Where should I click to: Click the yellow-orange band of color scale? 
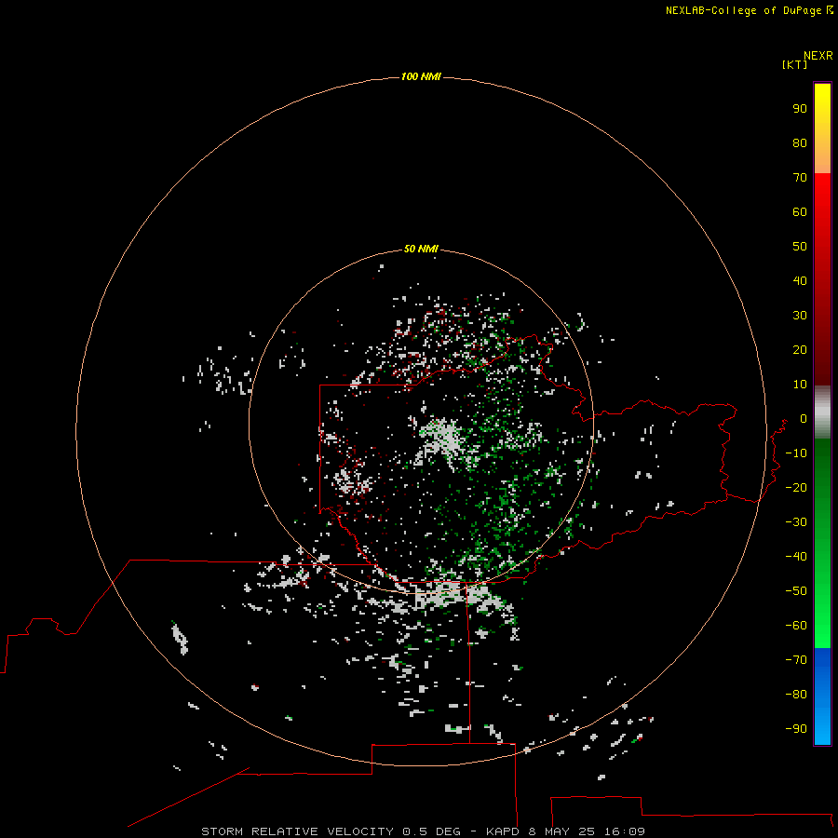pyautogui.click(x=822, y=128)
